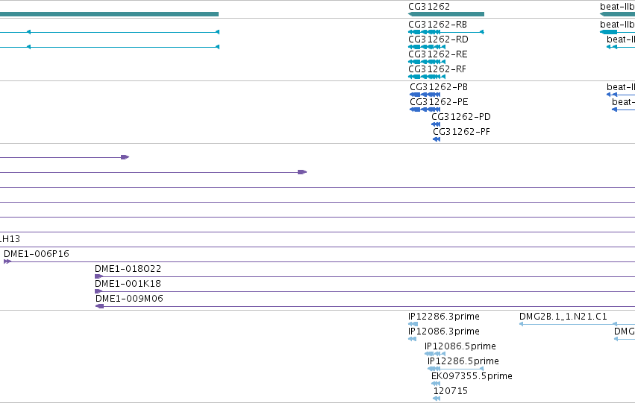Screen dimensions: 635x403
Task: Select transcript CG31262-RD
Action: (x=438, y=39)
